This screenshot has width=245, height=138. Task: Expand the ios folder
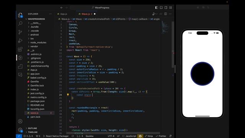coord(32,38)
